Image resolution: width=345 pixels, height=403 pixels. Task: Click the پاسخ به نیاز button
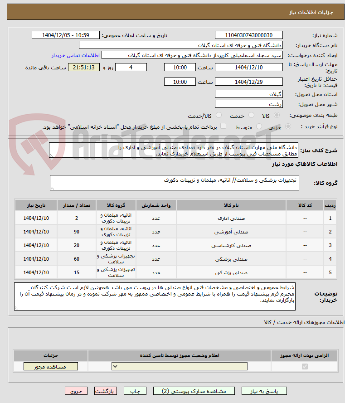[x=264, y=391]
